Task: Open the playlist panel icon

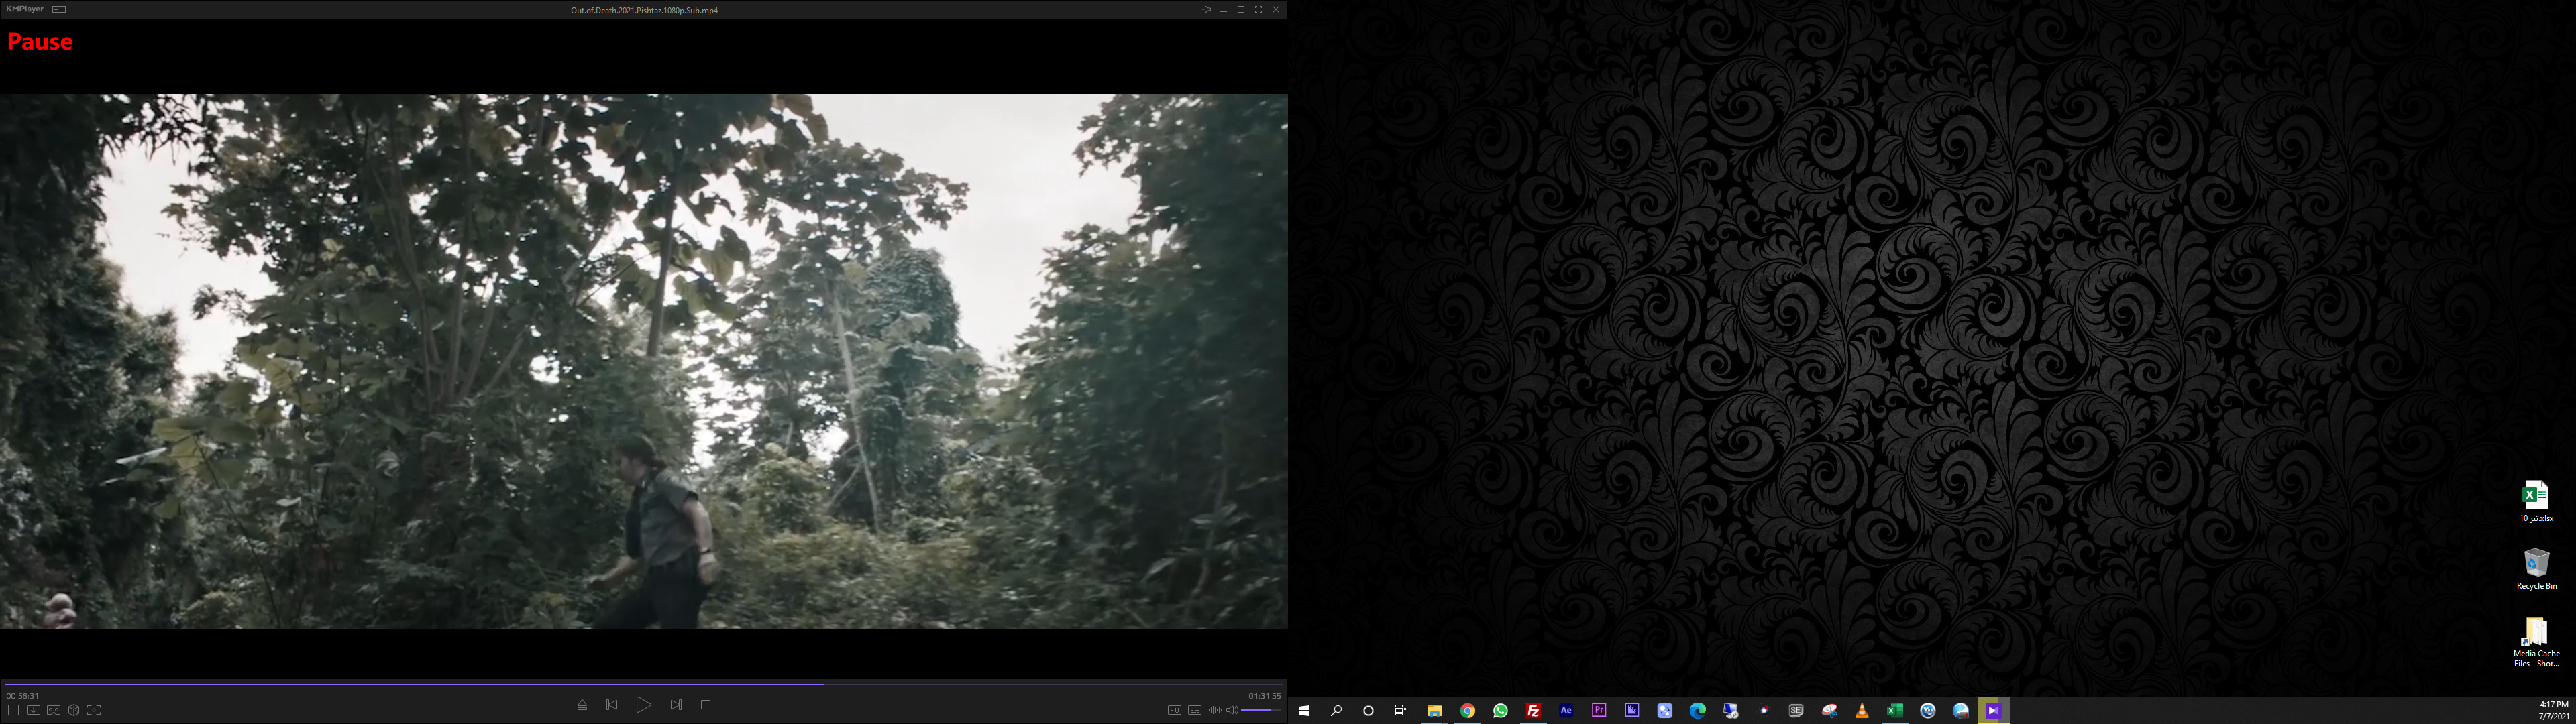Action: 13,710
